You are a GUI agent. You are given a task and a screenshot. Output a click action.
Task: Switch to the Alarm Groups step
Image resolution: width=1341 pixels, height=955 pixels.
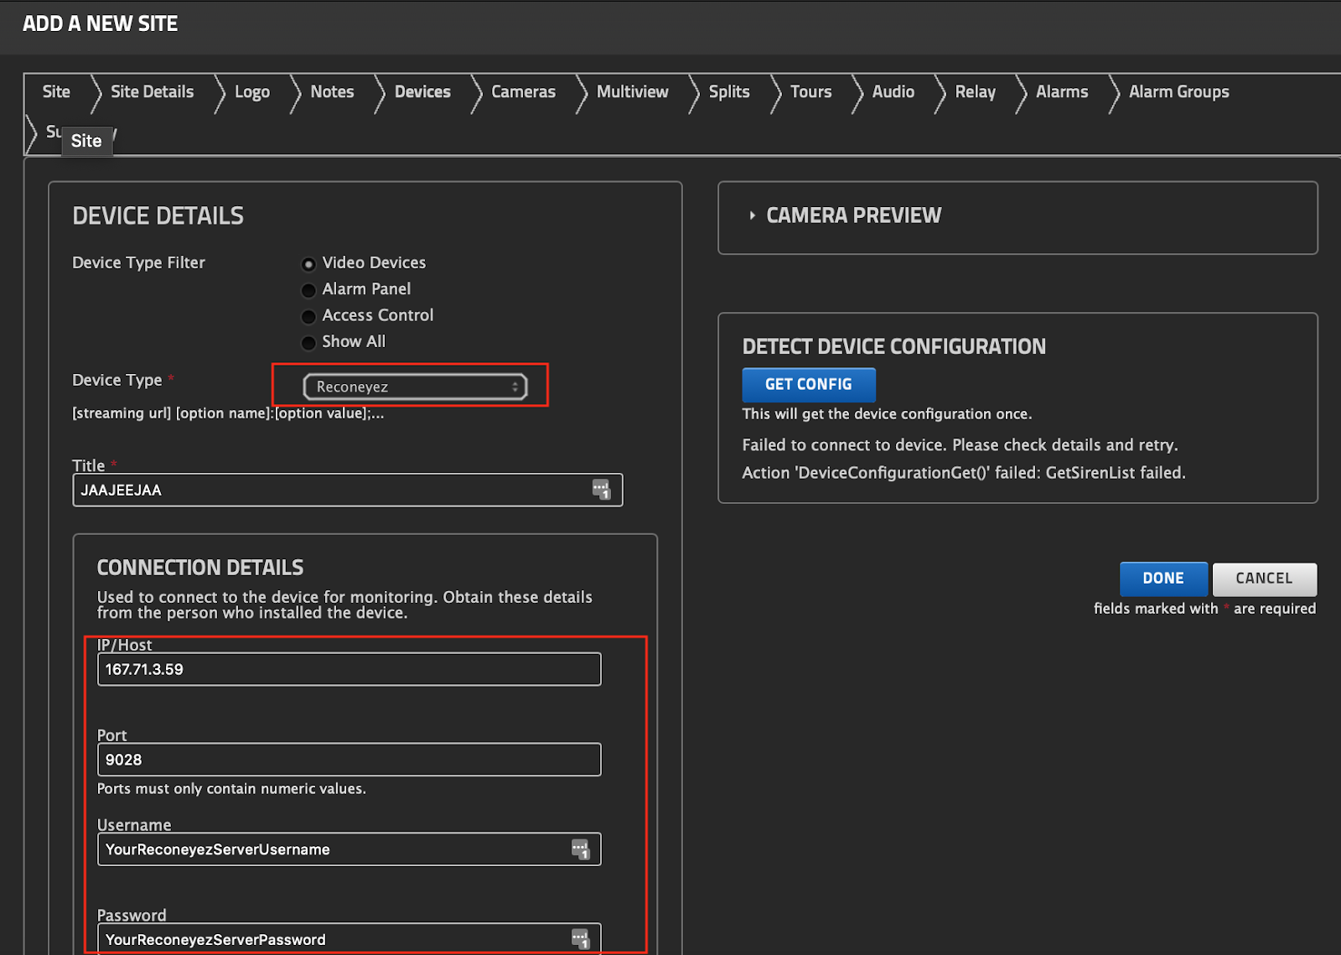(1178, 91)
